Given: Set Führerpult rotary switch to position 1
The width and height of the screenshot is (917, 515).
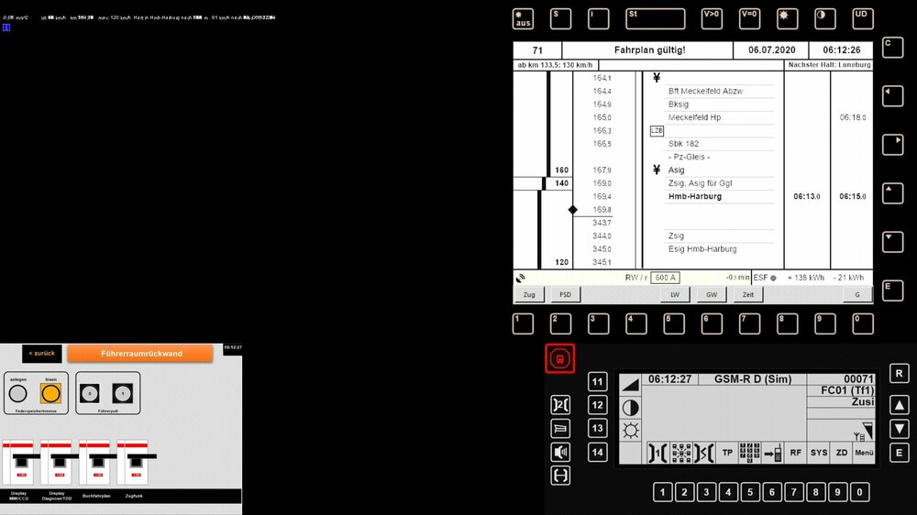Looking at the screenshot, I should (x=124, y=394).
